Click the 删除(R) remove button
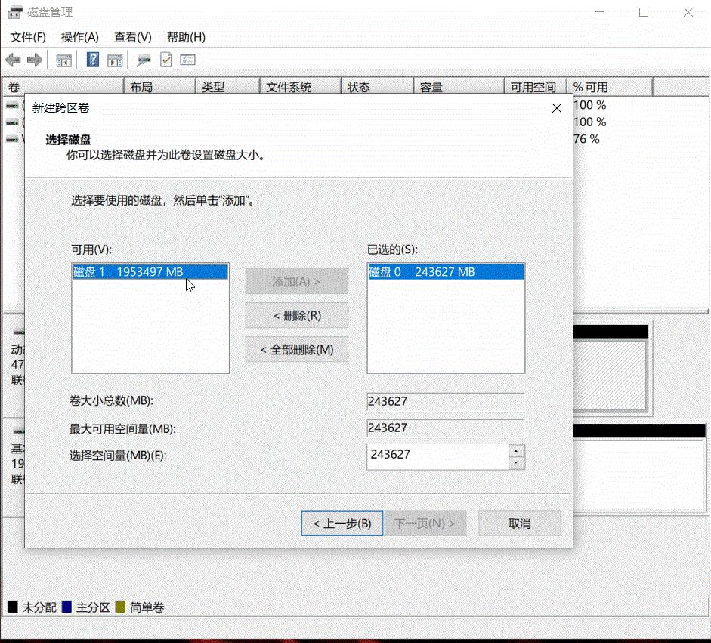 [296, 315]
